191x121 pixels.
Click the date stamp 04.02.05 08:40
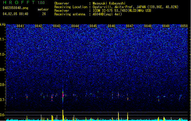coord(15,14)
